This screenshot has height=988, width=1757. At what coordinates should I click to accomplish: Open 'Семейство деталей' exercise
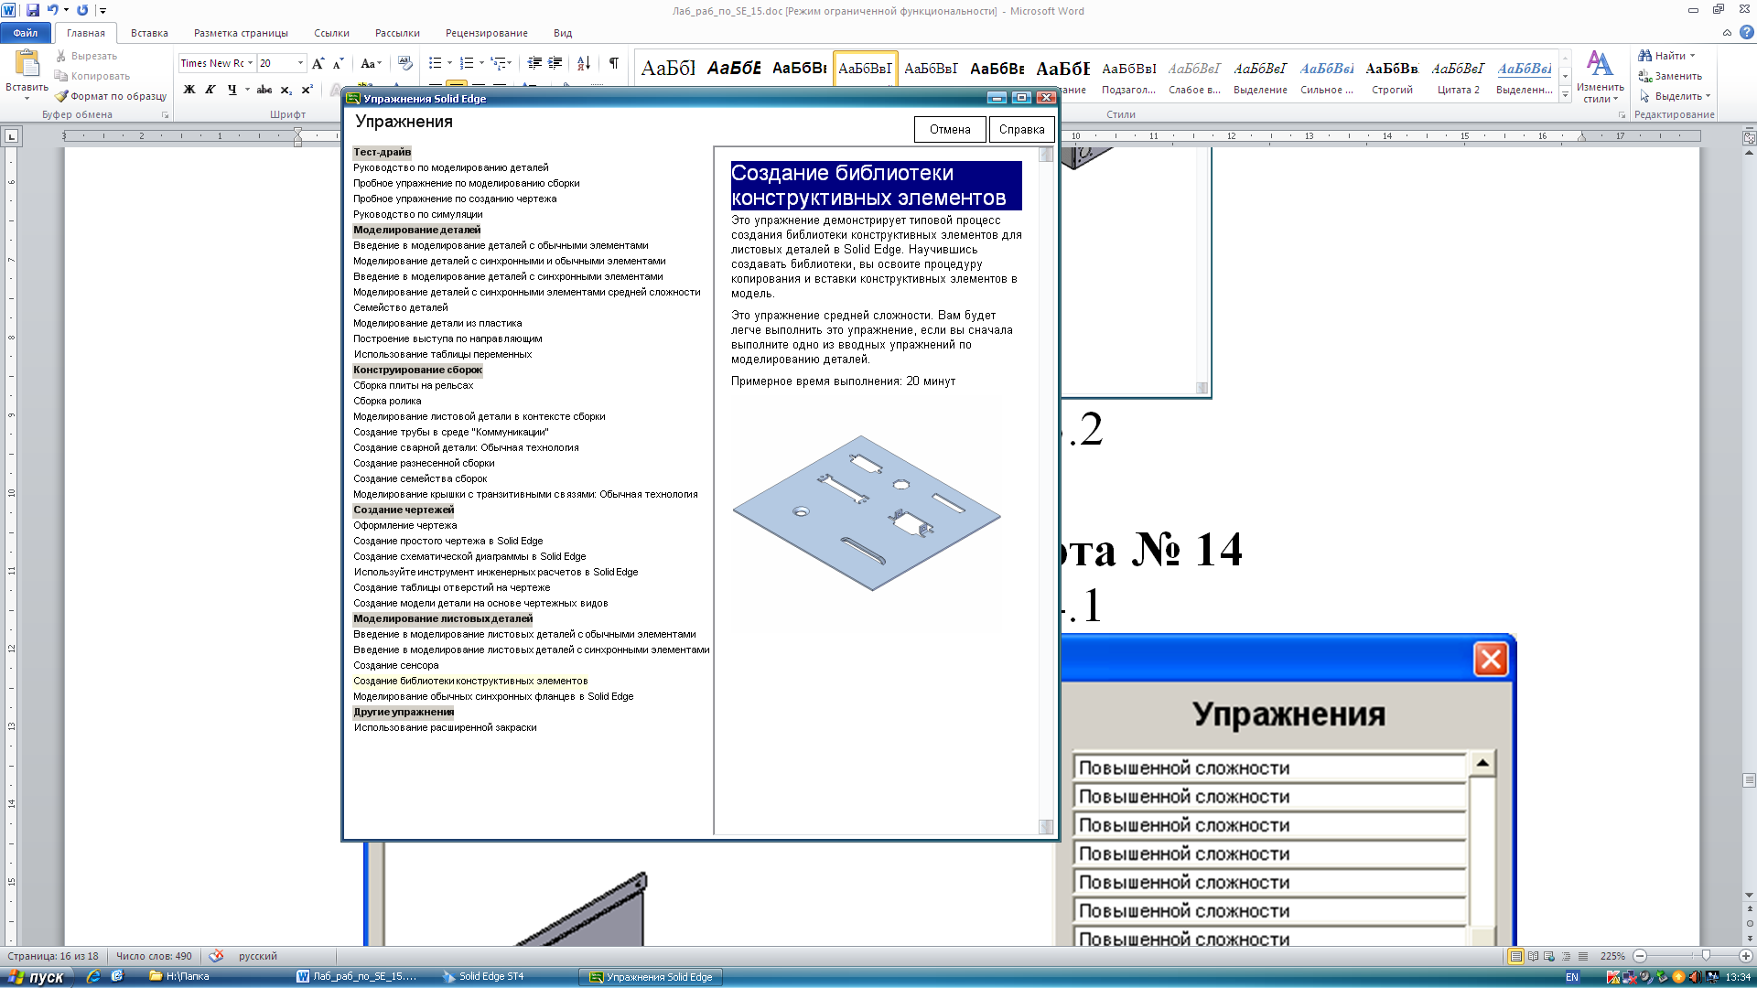400,307
